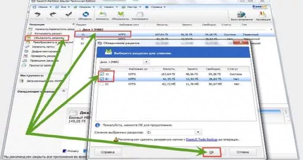The image size is (303, 160).
Task: Open the merge target C: dropdown
Action: pyautogui.click(x=198, y=133)
